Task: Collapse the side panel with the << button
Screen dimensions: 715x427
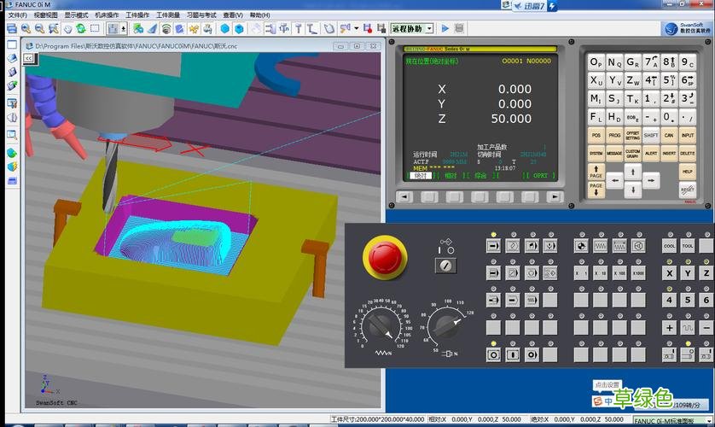Action: 29,58
